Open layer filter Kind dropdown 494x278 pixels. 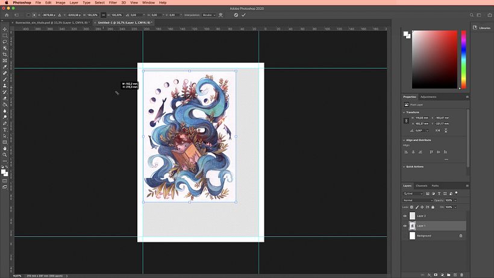click(413, 194)
